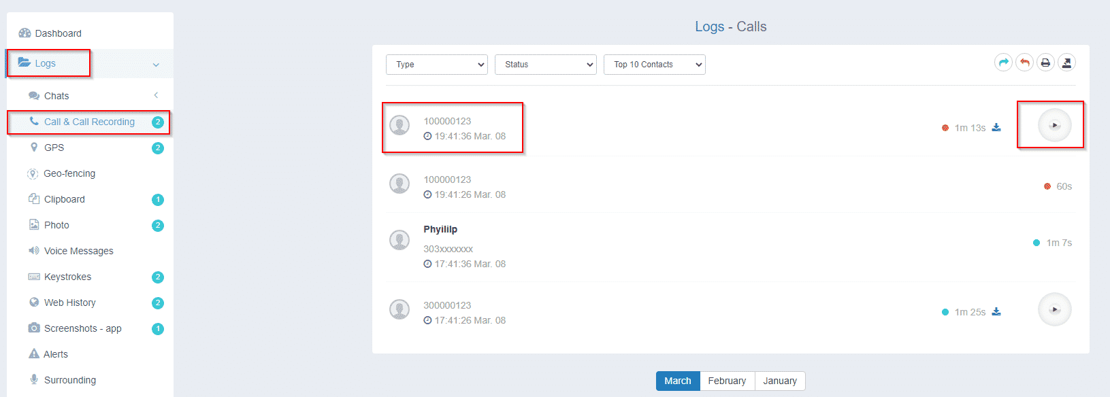
Task: Click the red reply arrow icon
Action: click(1024, 63)
